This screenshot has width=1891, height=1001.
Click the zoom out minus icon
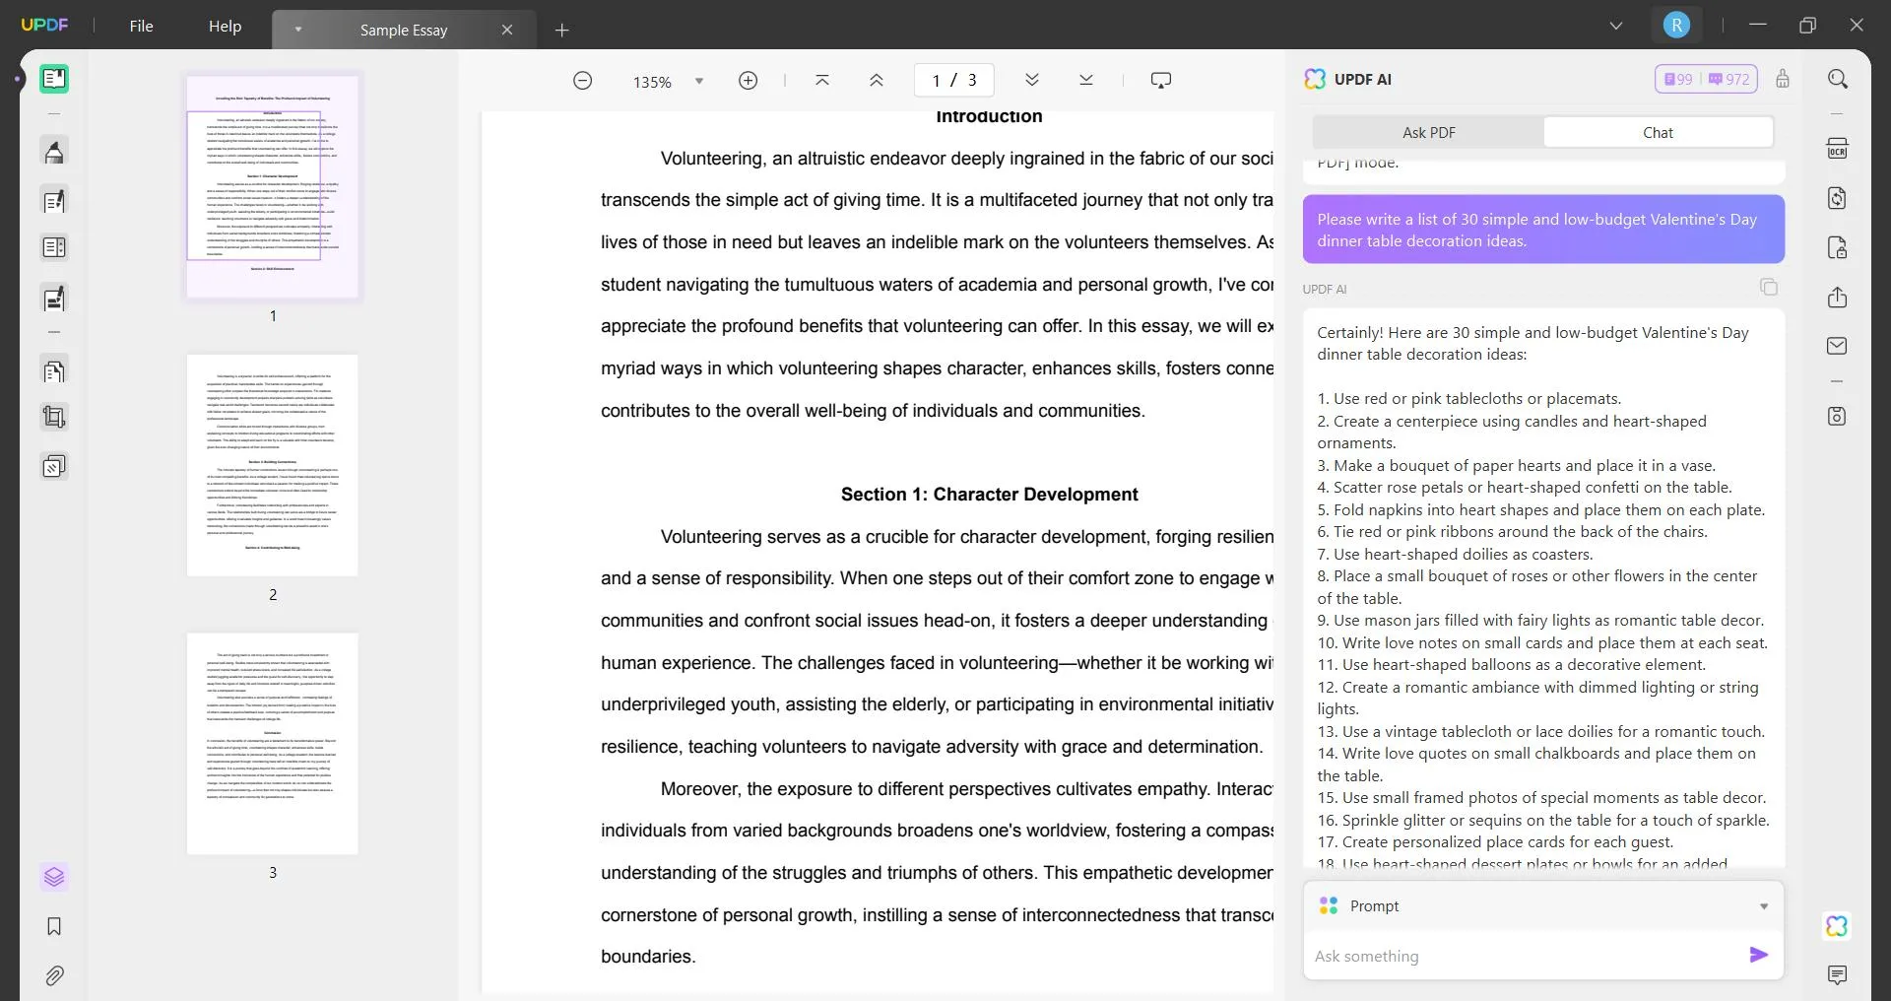582,81
